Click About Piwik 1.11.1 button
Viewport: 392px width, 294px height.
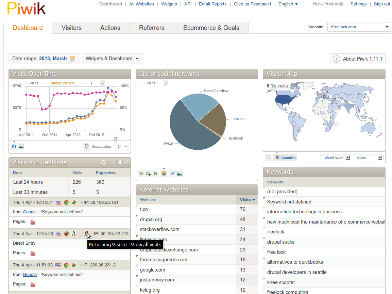[358, 59]
